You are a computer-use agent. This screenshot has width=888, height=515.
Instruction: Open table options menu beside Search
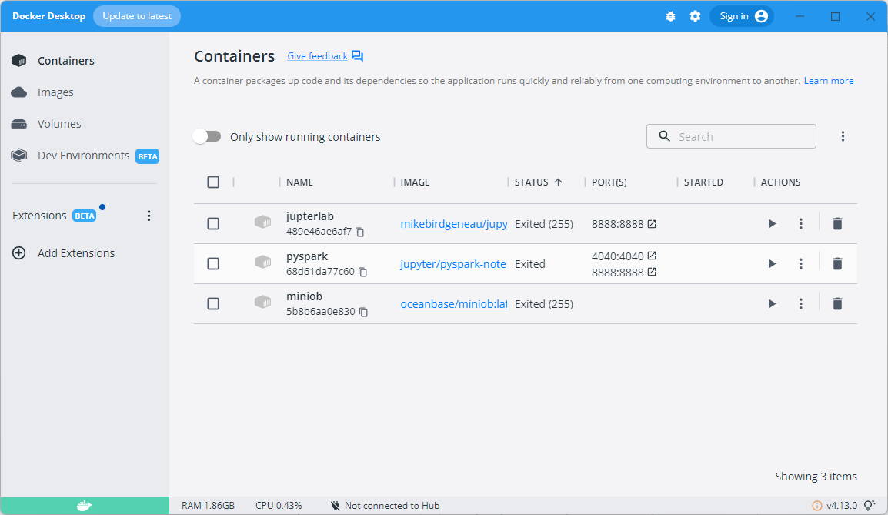[843, 136]
